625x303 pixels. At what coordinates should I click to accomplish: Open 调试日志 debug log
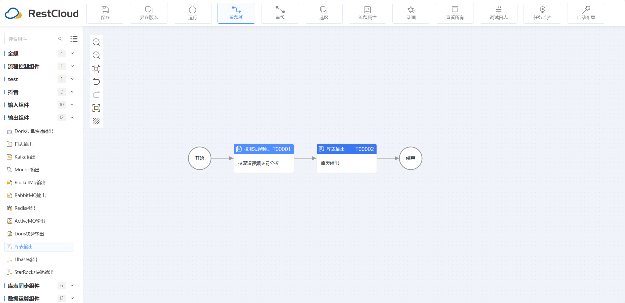498,13
